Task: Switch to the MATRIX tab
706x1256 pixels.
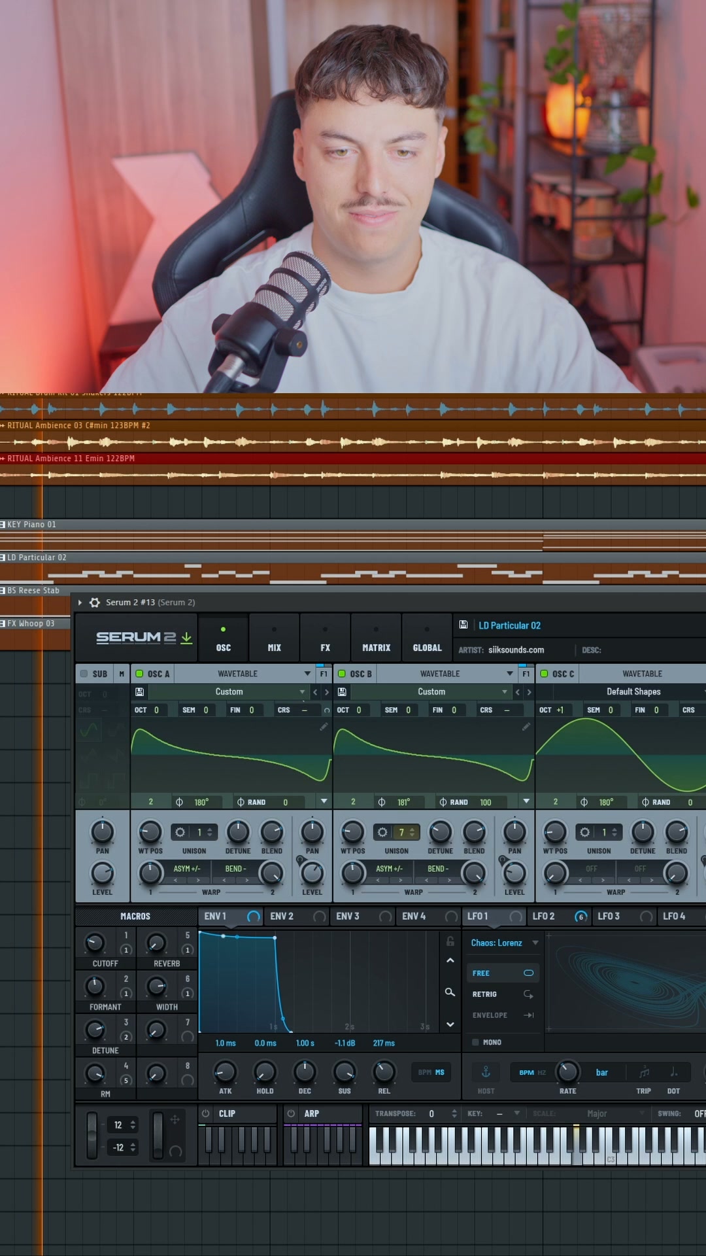Action: coord(376,638)
